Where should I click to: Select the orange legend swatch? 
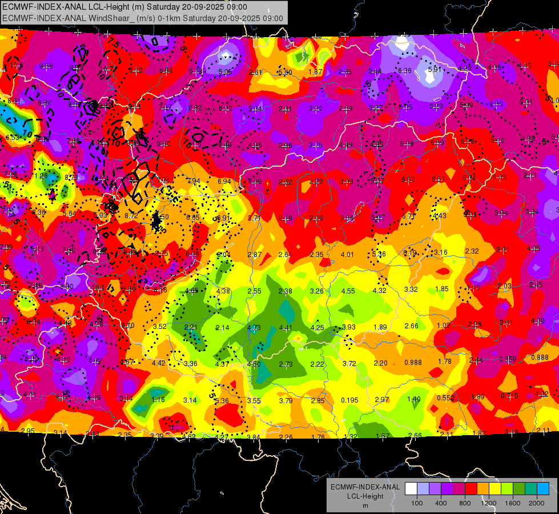(483, 489)
